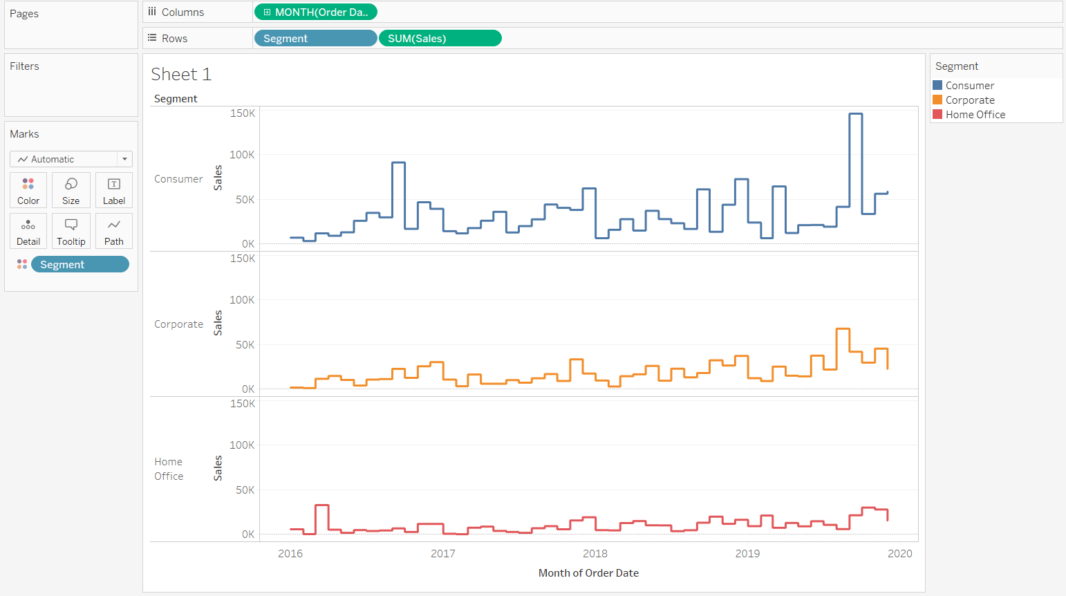Image resolution: width=1066 pixels, height=596 pixels.
Task: Expand the plus icon on MONTH(Order Date) pill
Action: pyautogui.click(x=267, y=12)
